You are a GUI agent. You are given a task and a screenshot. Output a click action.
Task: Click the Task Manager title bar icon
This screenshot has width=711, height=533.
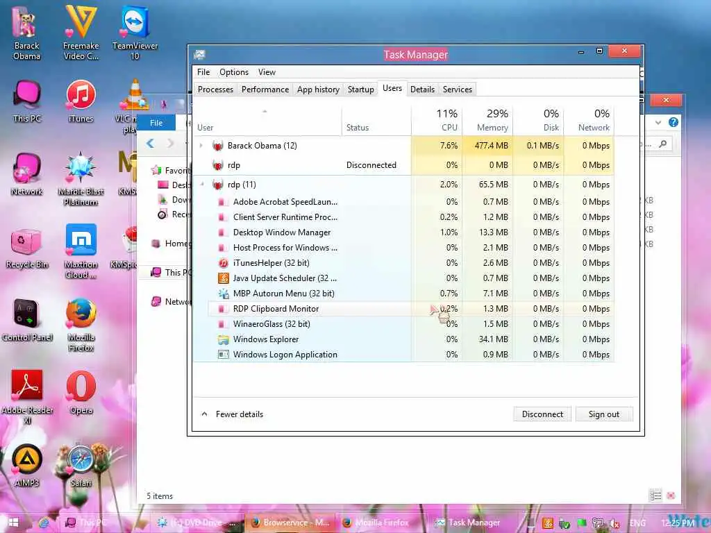pos(199,55)
